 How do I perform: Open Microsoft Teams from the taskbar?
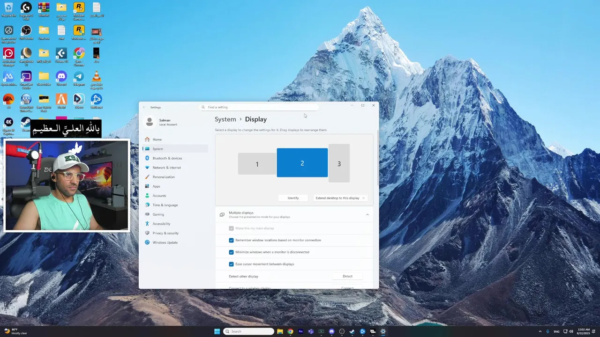pyautogui.click(x=311, y=331)
